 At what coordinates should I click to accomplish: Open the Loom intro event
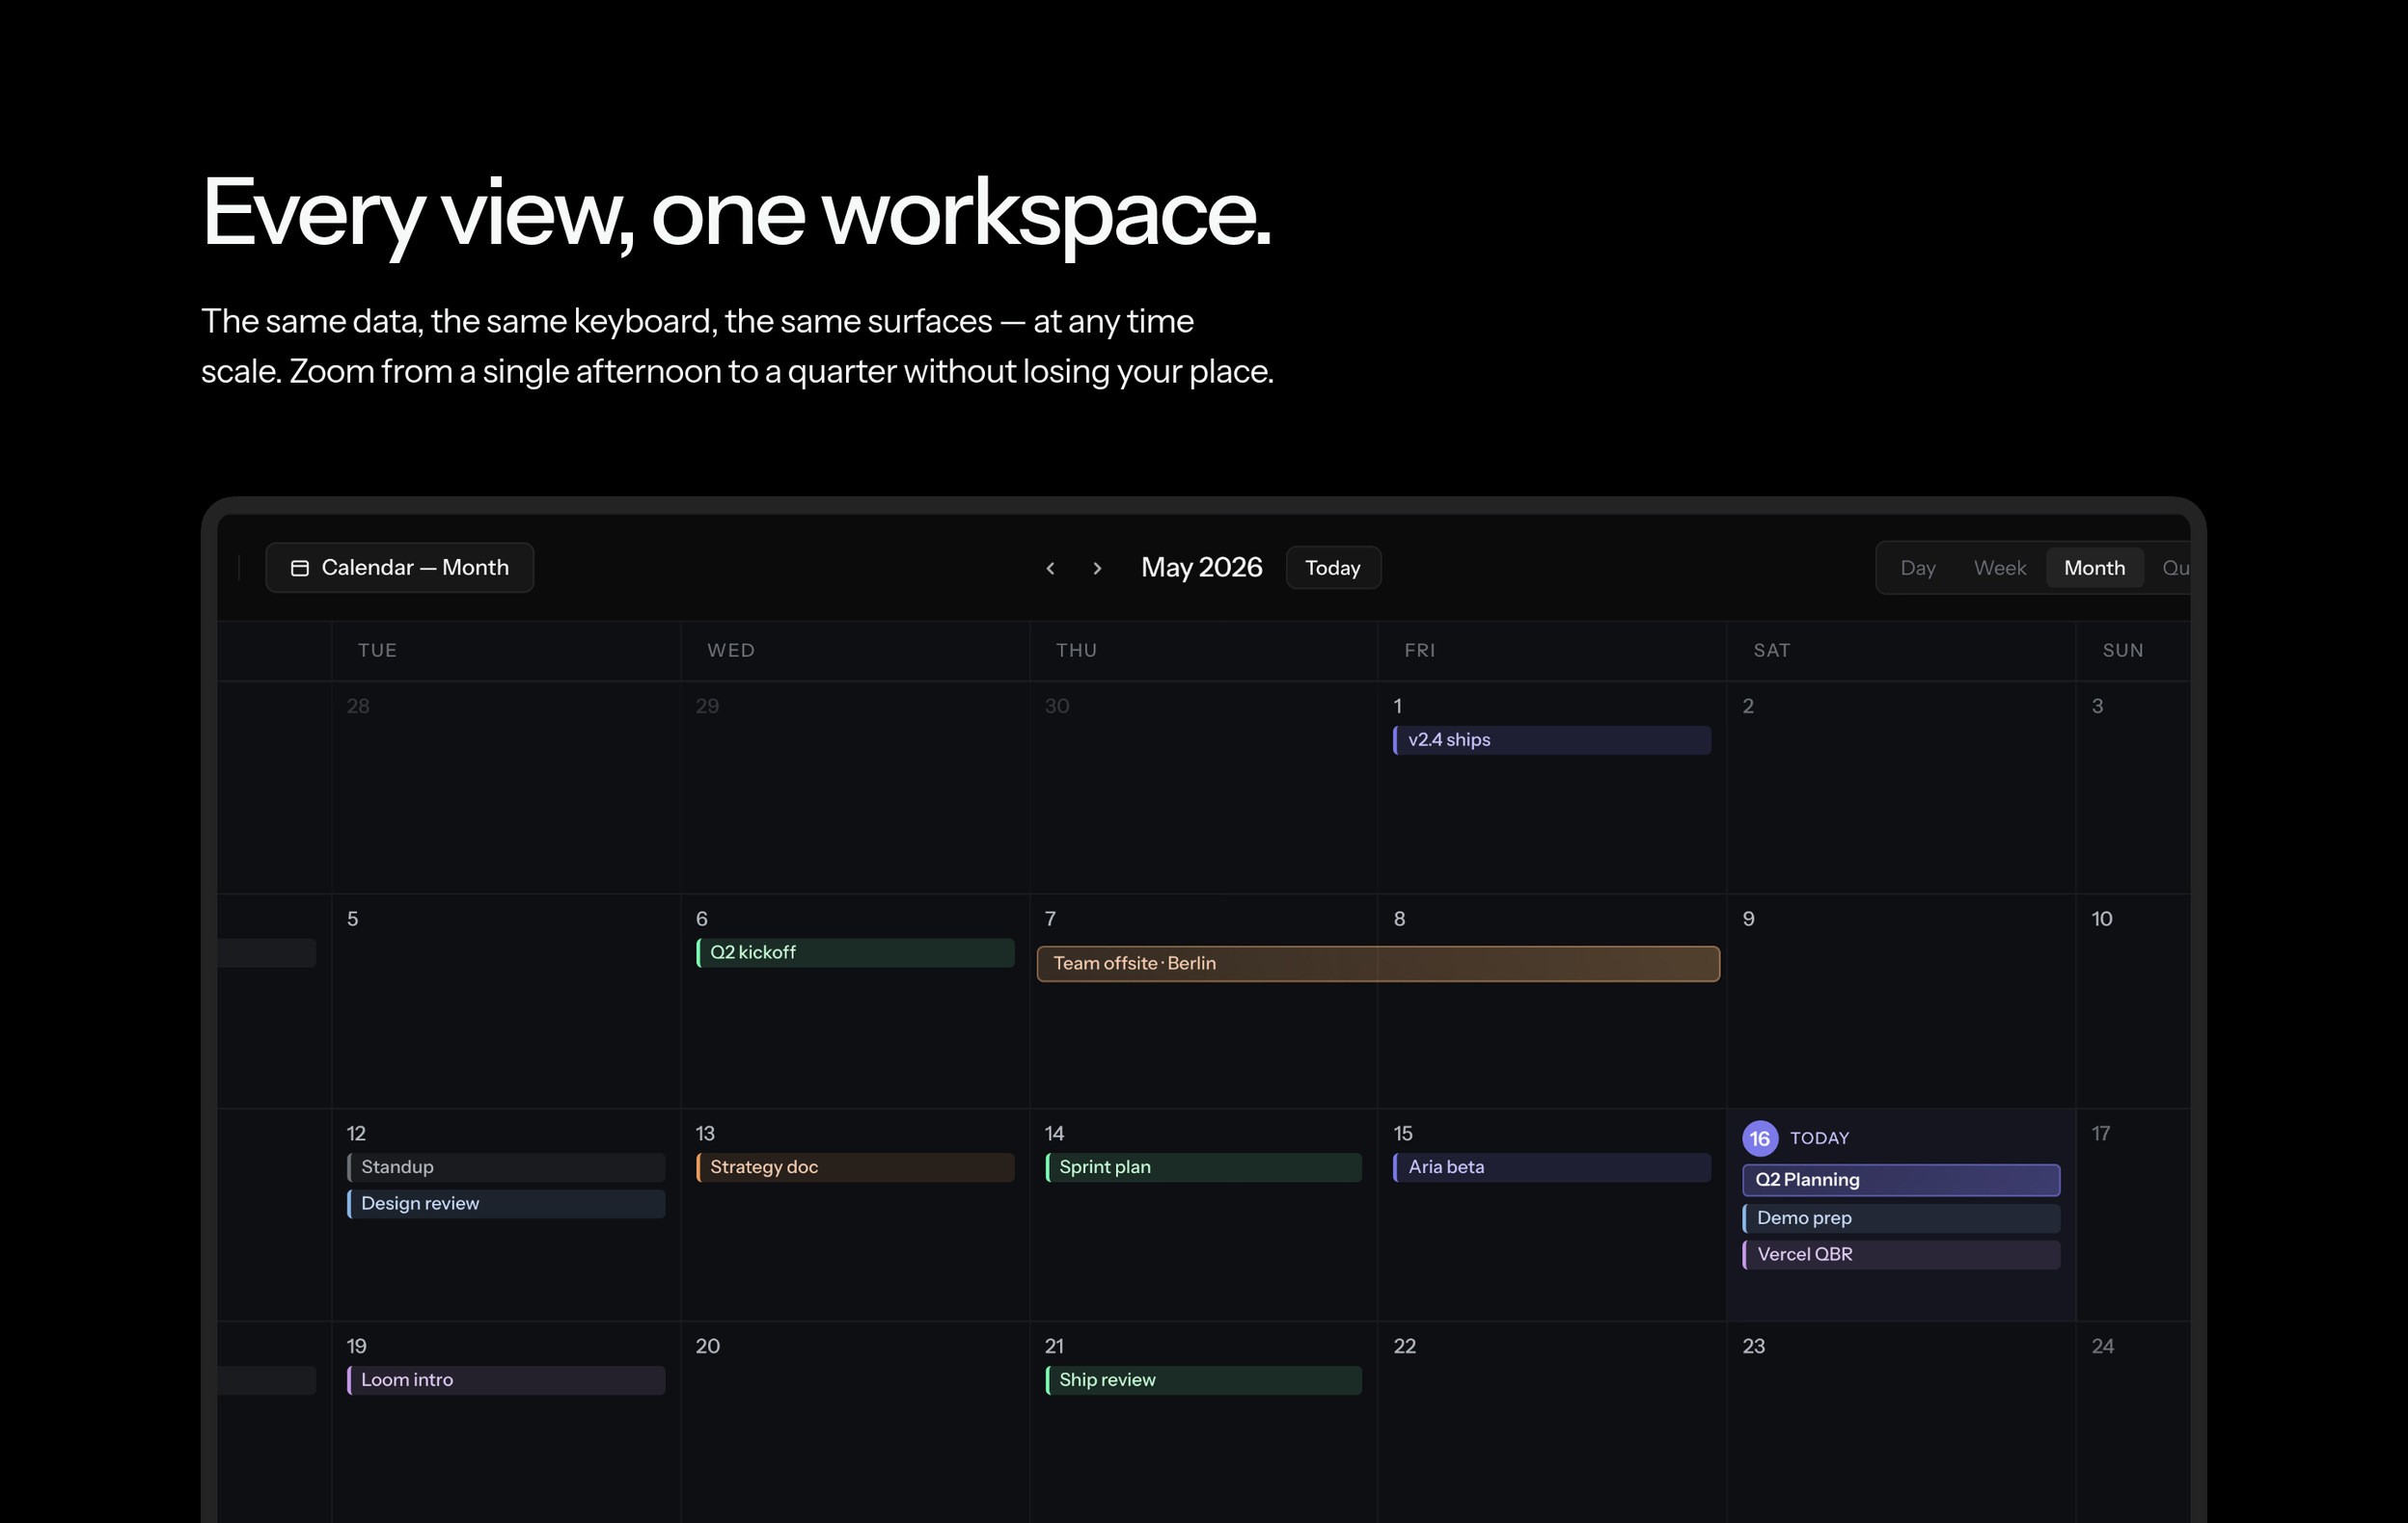point(506,1380)
